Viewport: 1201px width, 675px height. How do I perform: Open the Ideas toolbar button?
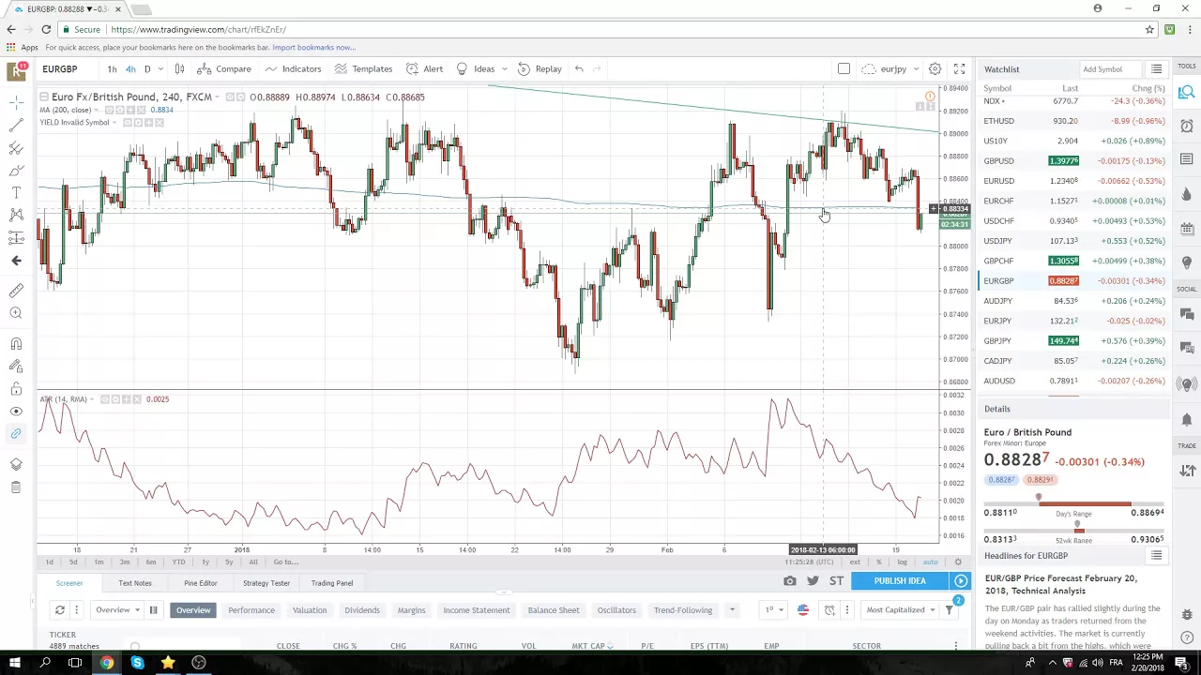click(476, 68)
